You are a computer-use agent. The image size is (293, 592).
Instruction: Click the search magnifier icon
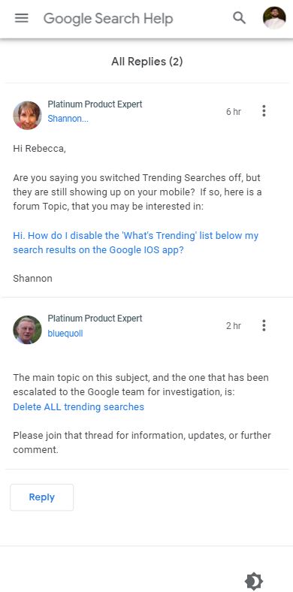coord(239,18)
